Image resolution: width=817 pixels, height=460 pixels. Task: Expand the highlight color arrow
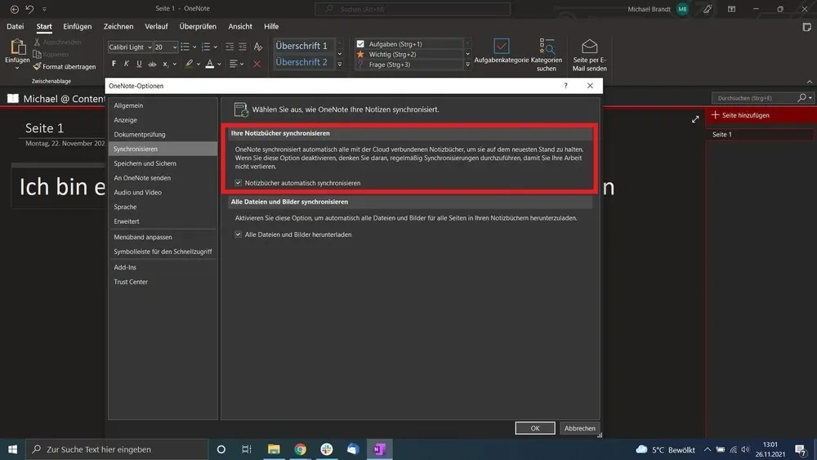(199, 64)
